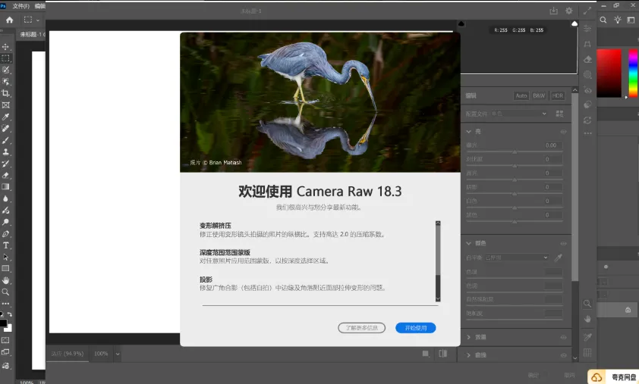Toggle shadow clipping warning on histogram

(x=461, y=24)
